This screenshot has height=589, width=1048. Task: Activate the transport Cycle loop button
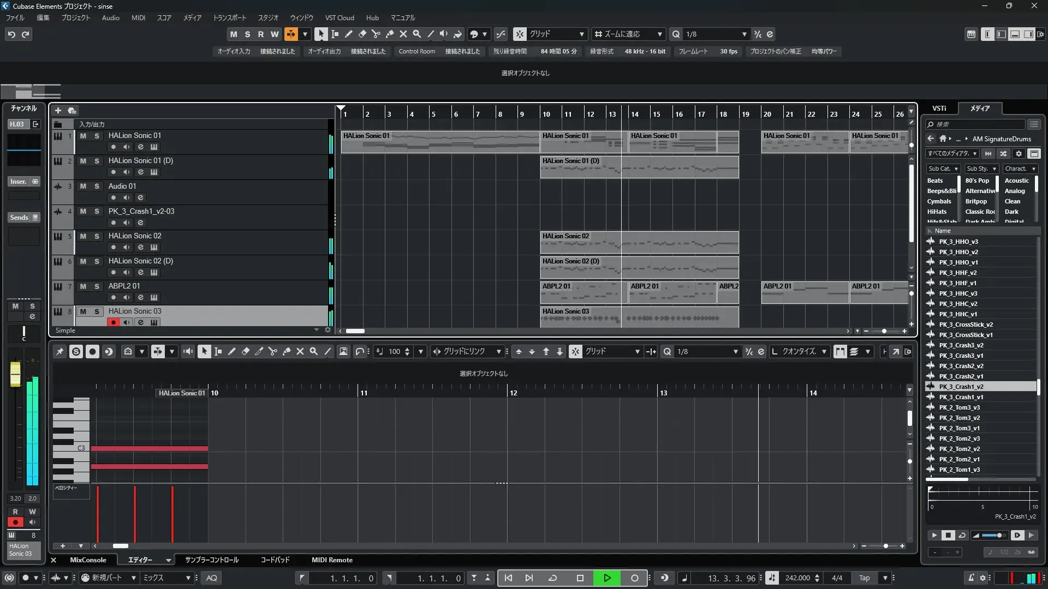click(552, 578)
